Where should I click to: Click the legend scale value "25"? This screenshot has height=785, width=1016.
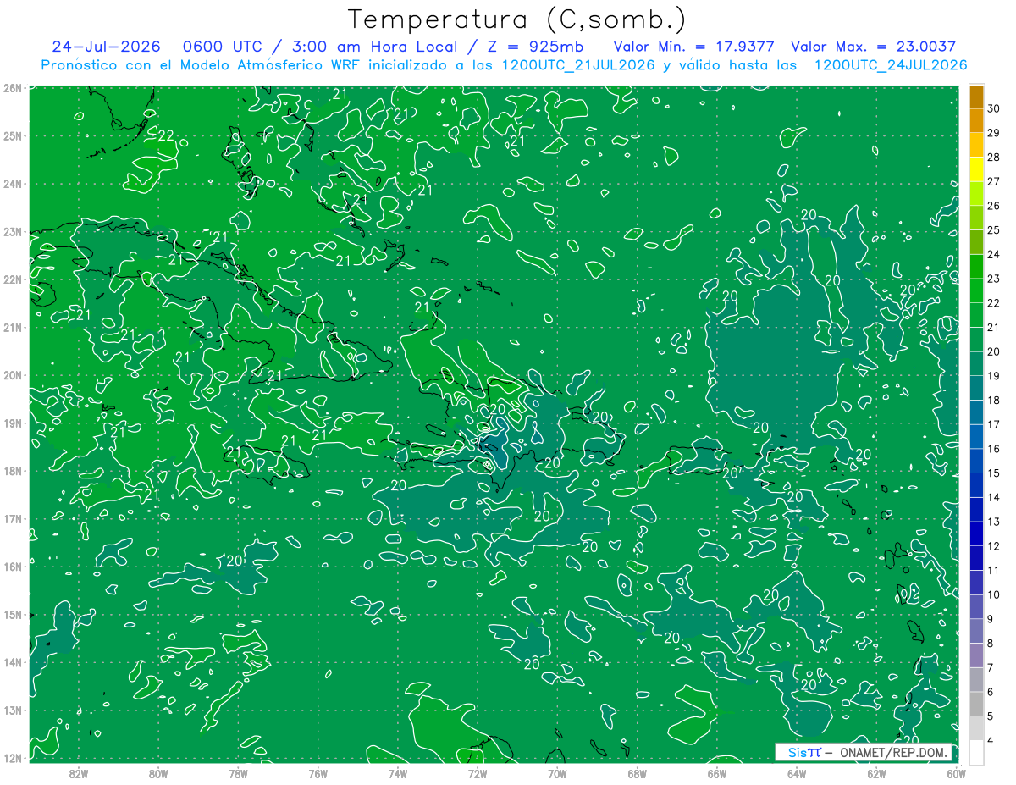(994, 229)
